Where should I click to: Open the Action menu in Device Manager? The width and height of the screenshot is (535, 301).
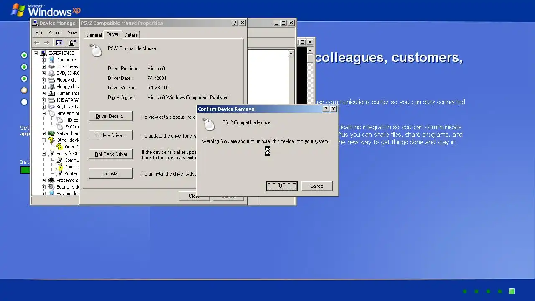(x=55, y=33)
